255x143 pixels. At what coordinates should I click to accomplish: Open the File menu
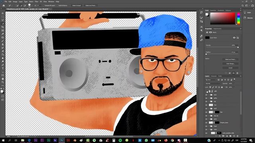point(6,2)
